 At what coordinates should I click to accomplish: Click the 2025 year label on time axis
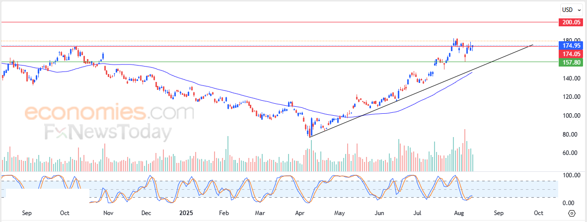coord(186,213)
